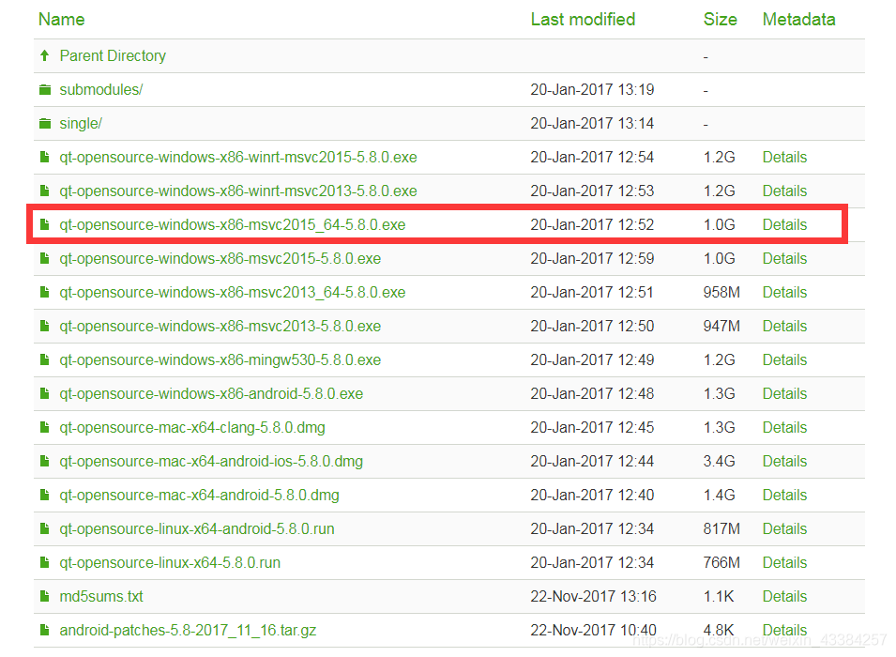The width and height of the screenshot is (896, 657).
Task: Open the submodules/ folder link
Action: click(x=101, y=90)
